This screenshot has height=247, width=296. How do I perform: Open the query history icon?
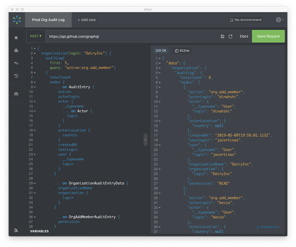[x=16, y=76]
